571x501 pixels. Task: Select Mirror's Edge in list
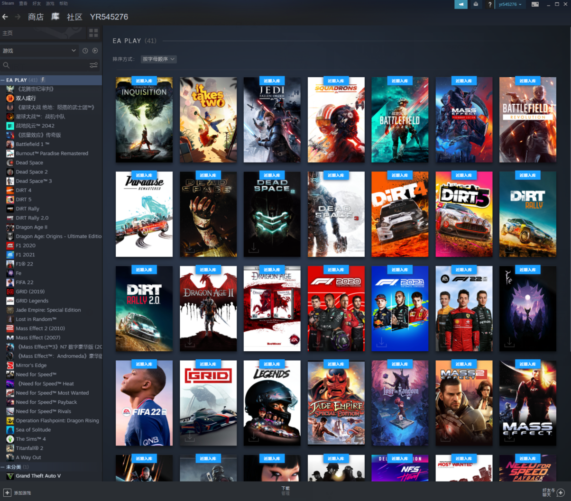[x=51, y=365]
